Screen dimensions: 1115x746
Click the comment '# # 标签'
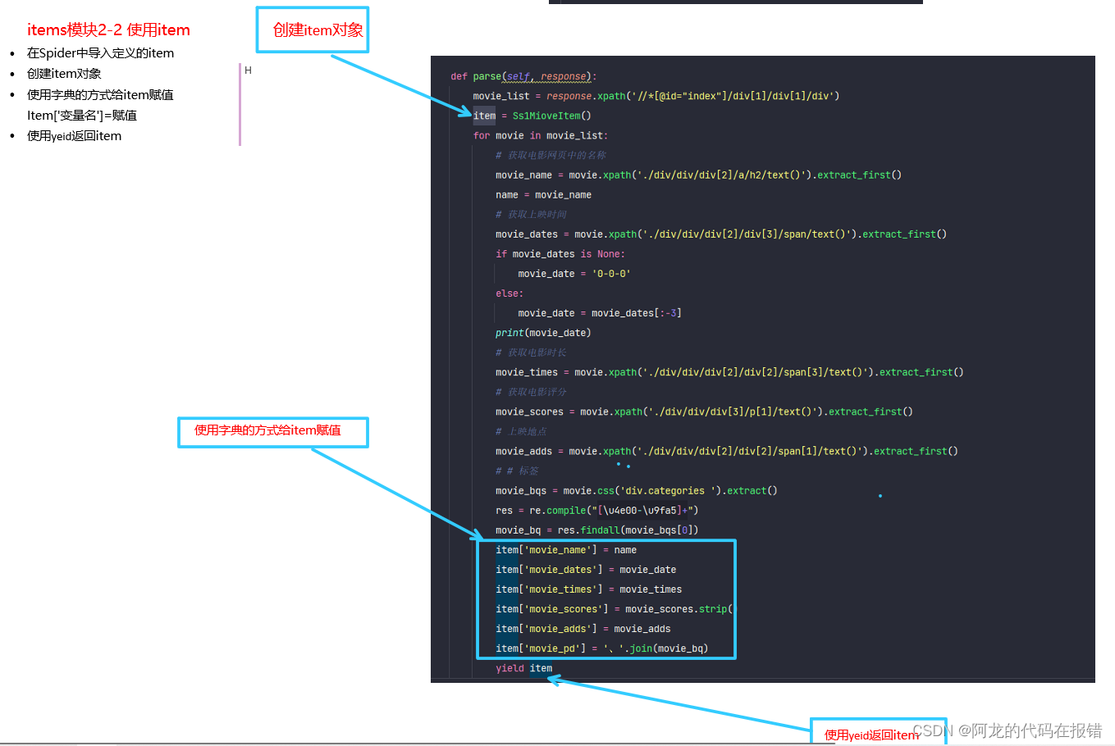coord(517,471)
